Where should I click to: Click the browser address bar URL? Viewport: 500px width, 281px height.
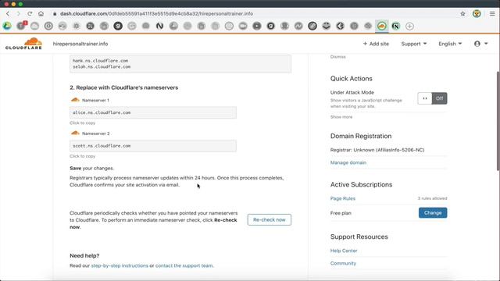pyautogui.click(x=156, y=14)
